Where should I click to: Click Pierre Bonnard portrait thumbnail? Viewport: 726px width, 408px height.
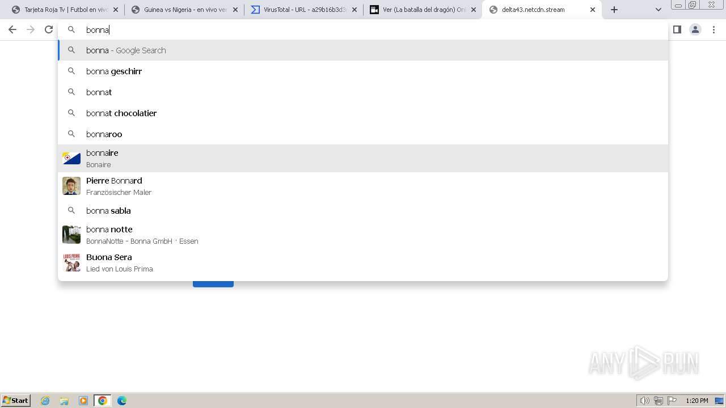(71, 186)
